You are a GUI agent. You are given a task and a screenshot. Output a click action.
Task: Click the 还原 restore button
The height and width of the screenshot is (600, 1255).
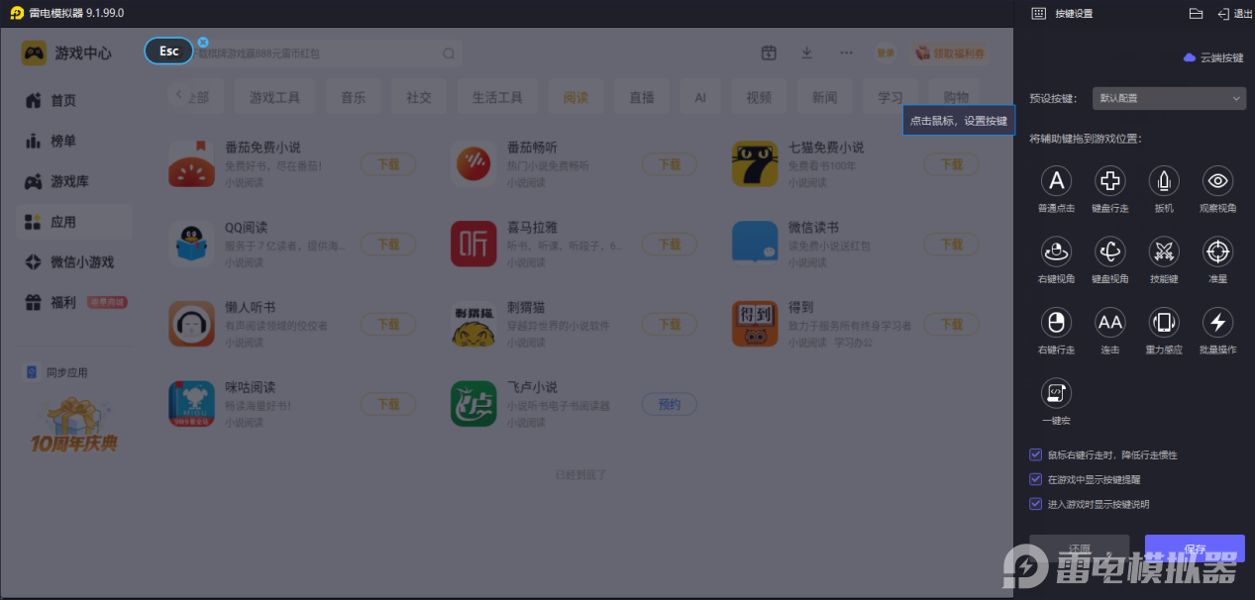point(1079,549)
